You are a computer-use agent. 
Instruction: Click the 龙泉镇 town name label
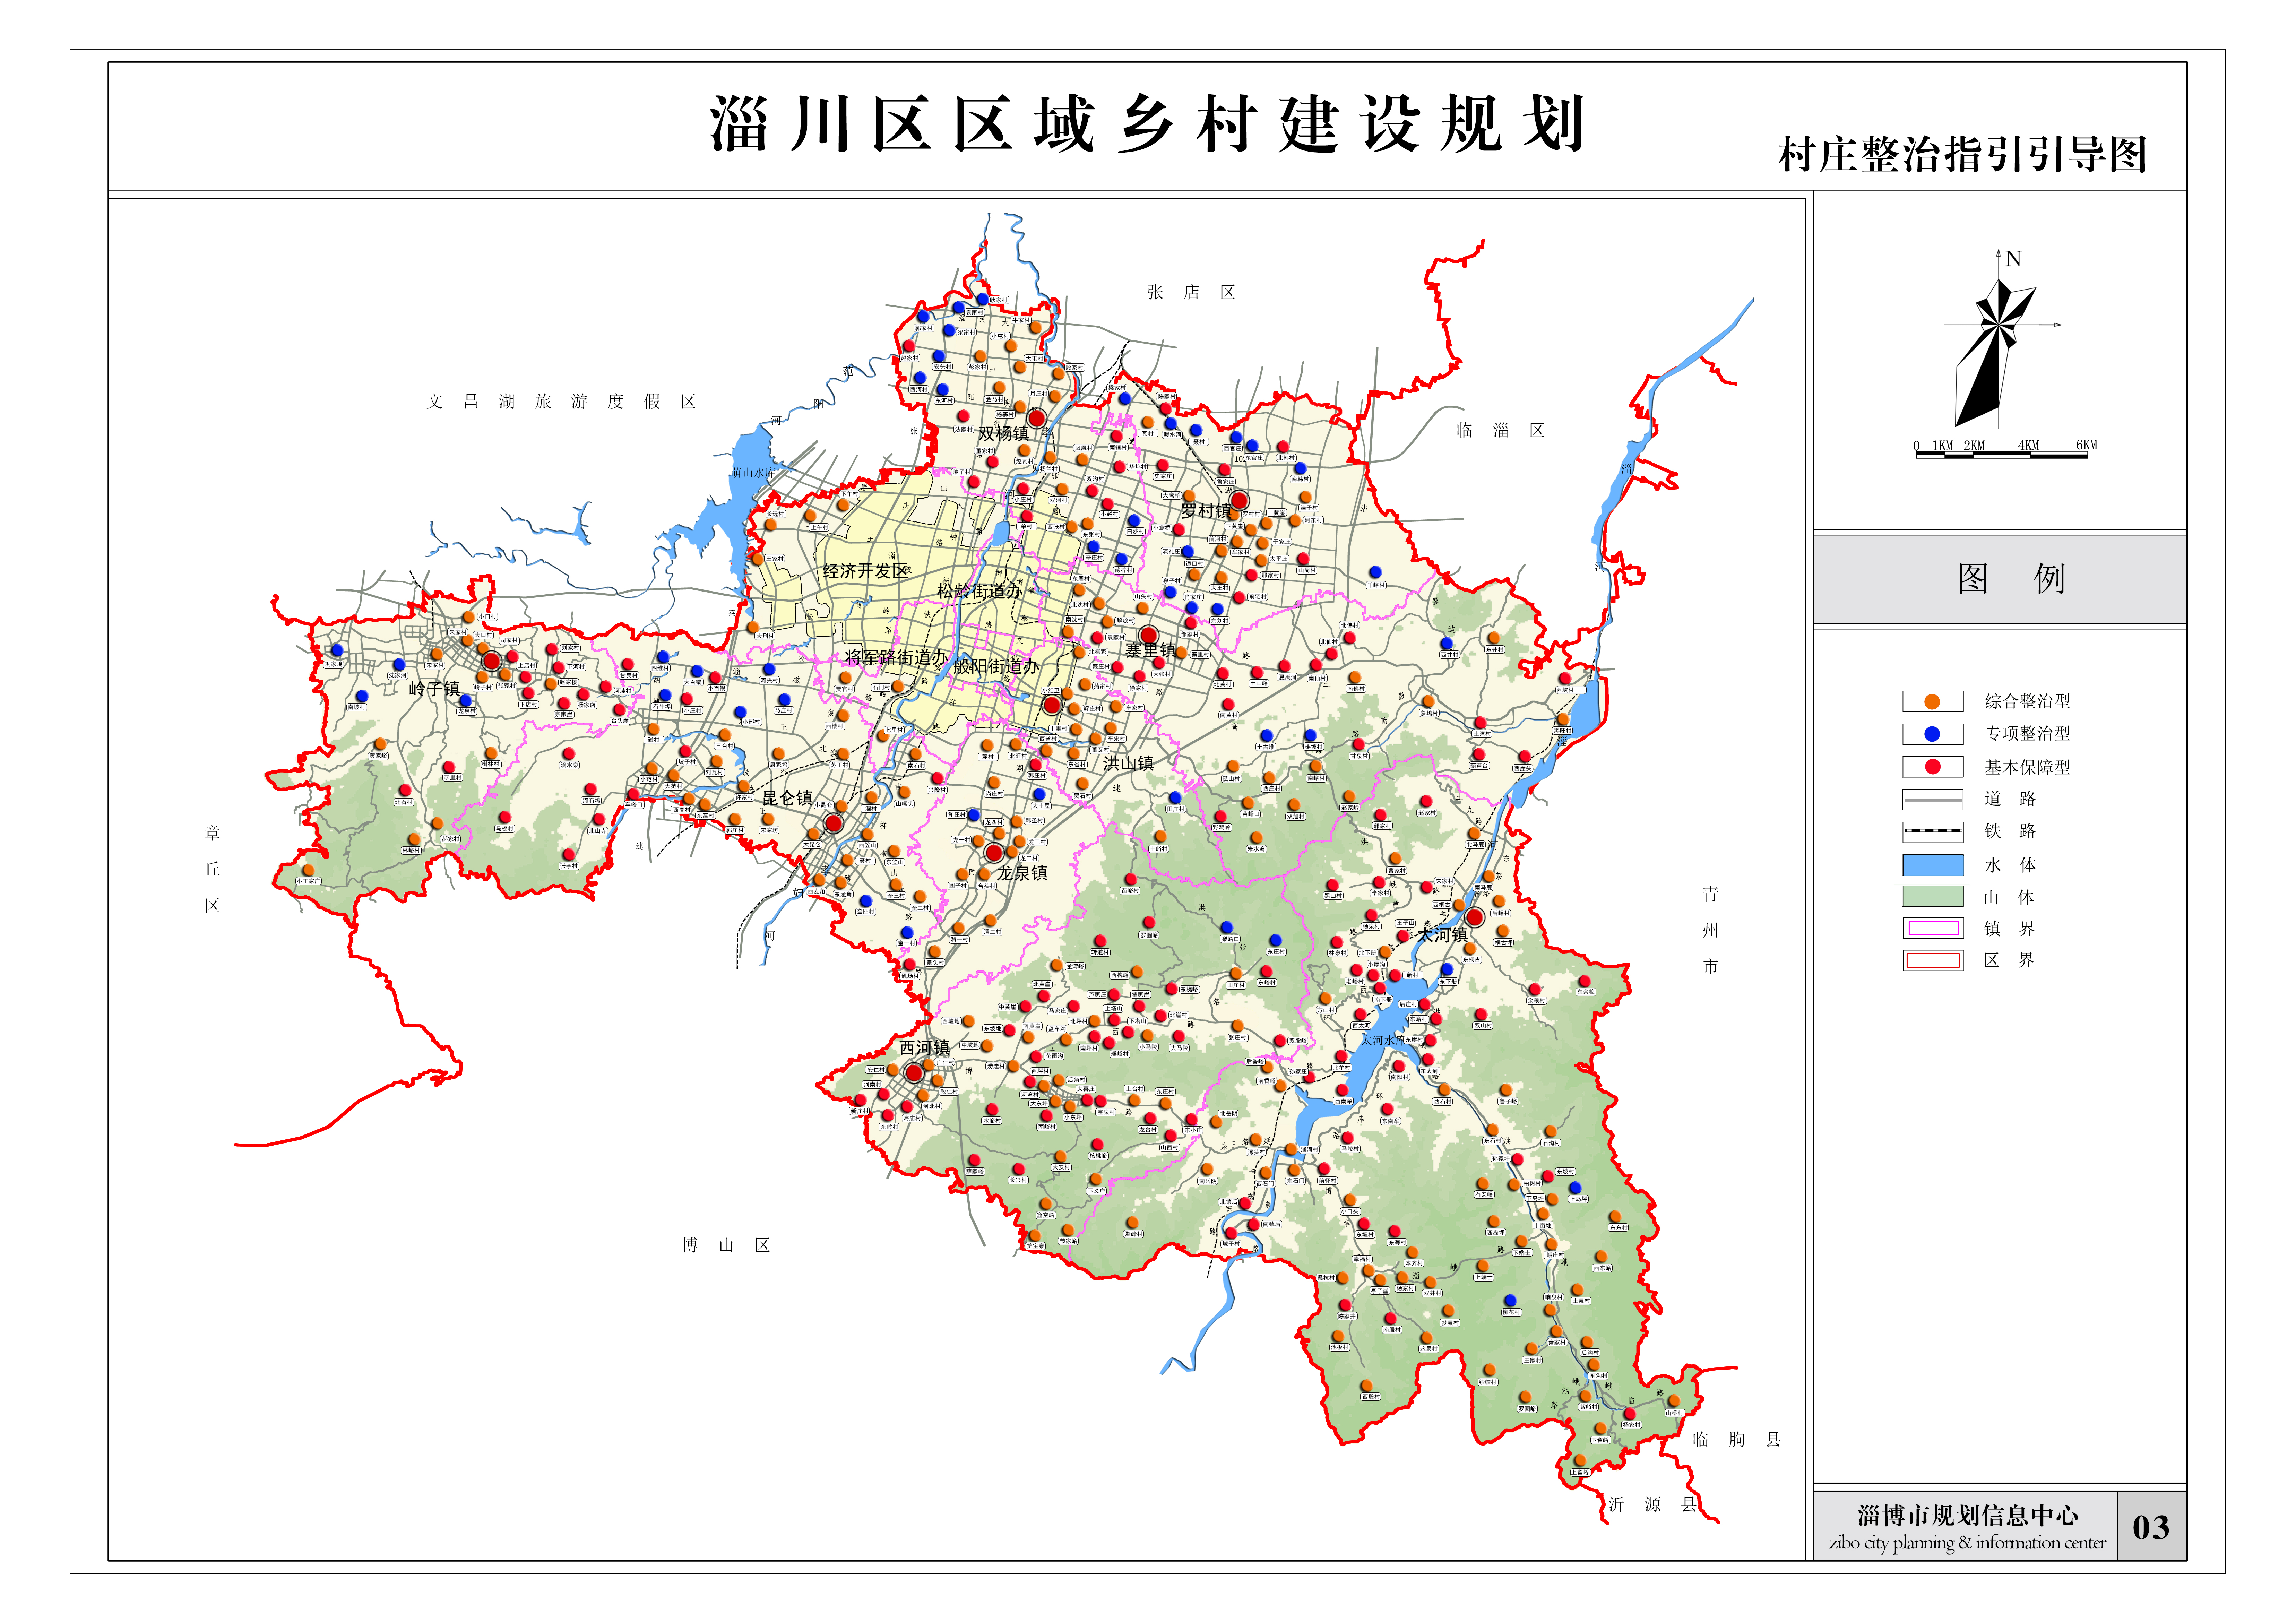click(x=1022, y=873)
